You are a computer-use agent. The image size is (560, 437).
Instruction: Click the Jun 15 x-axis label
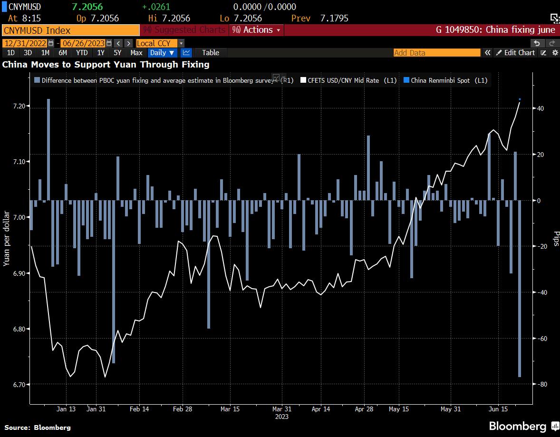[x=498, y=409]
